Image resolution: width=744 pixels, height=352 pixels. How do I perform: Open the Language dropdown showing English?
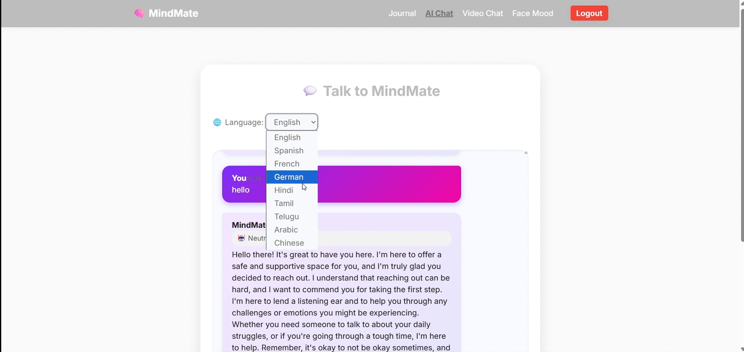pos(292,122)
